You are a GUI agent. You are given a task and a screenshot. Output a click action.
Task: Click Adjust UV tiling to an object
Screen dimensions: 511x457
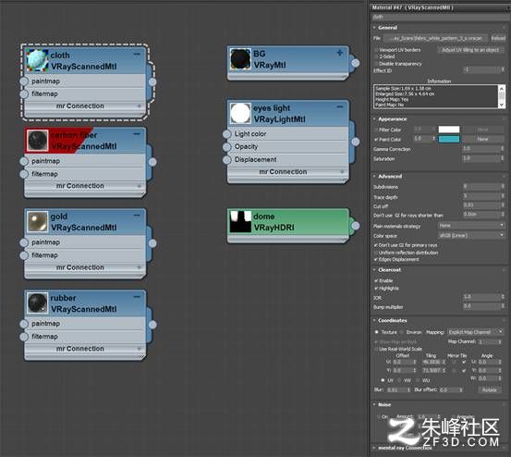[x=470, y=50]
